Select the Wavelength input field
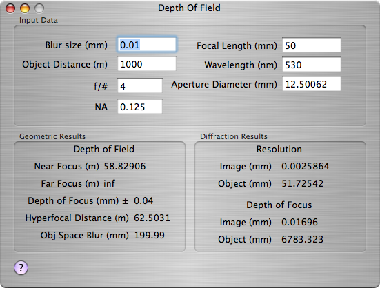Image resolution: width=380 pixels, height=288 pixels. 312,64
